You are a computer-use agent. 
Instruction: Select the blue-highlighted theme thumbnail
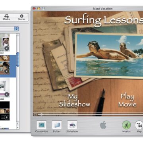5,65
